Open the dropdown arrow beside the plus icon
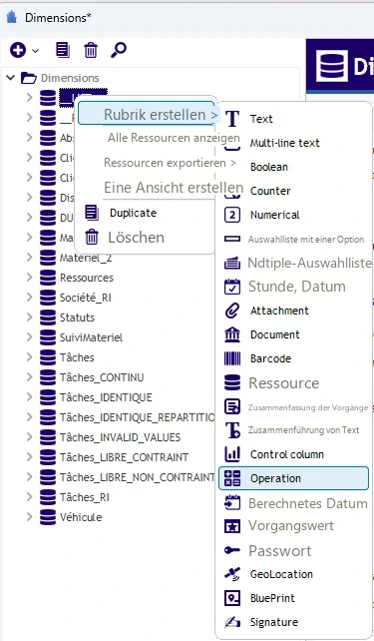This screenshot has width=374, height=641. click(x=36, y=51)
